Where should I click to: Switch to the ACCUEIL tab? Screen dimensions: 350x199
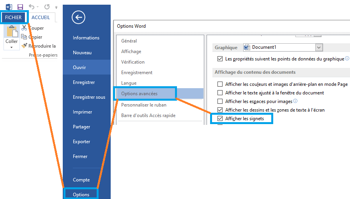click(x=41, y=18)
